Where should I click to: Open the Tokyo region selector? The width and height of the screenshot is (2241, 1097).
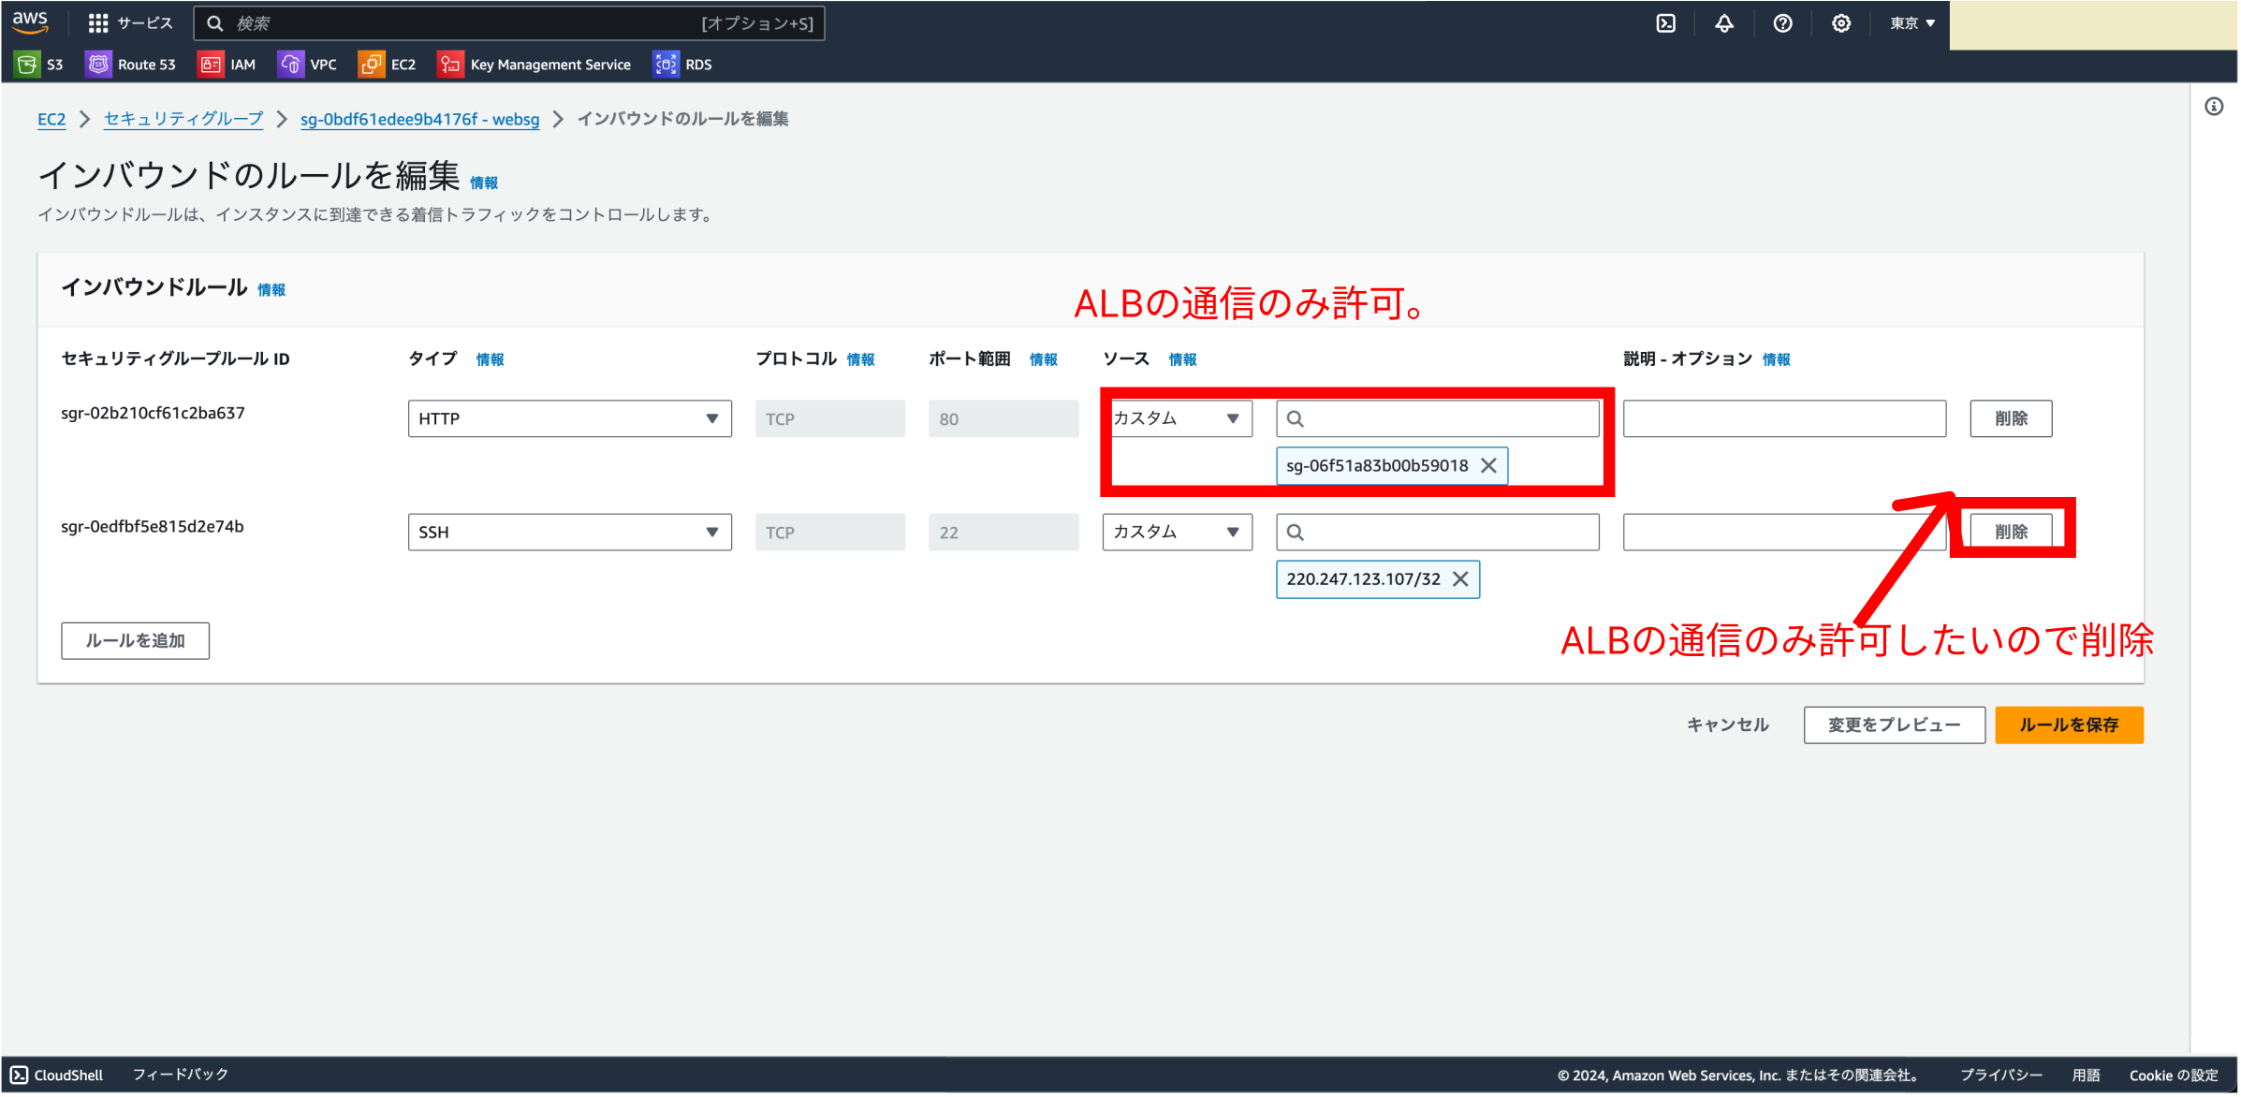[1912, 23]
